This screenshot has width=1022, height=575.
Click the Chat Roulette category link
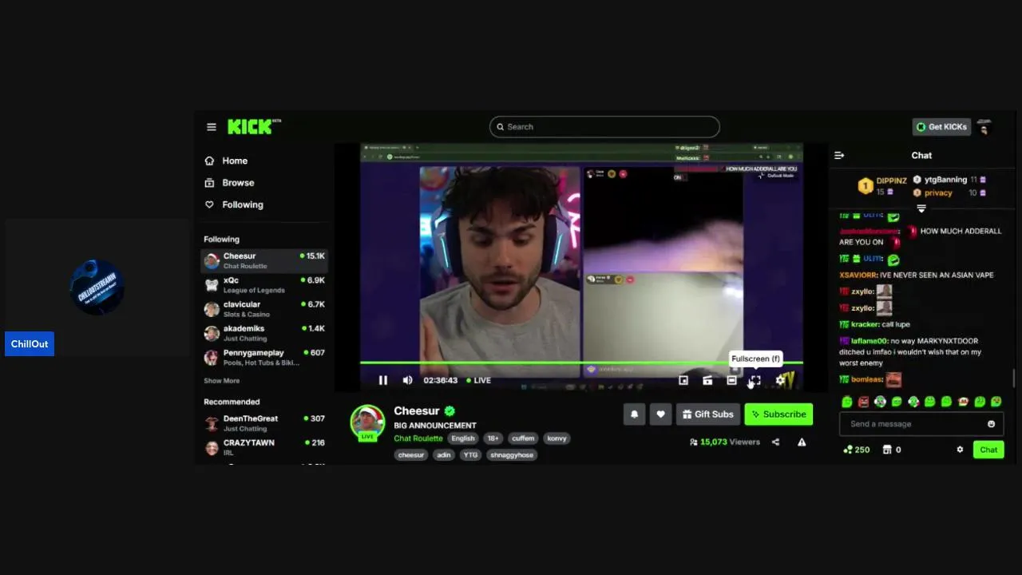[418, 438]
